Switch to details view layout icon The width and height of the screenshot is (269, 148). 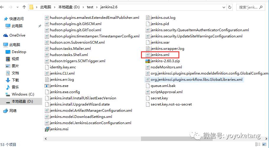(x=258, y=144)
